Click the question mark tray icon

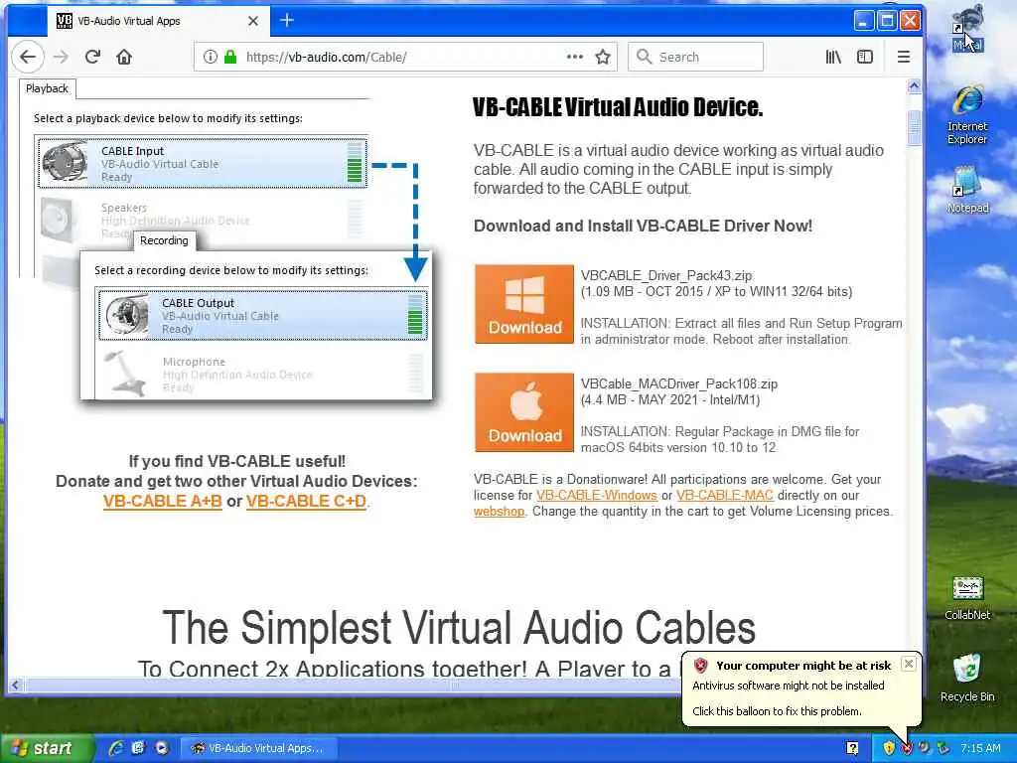pyautogui.click(x=852, y=748)
